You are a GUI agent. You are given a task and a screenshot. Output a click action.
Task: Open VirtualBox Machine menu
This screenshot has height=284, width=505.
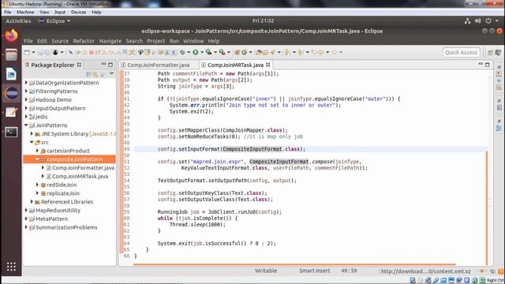(x=25, y=13)
